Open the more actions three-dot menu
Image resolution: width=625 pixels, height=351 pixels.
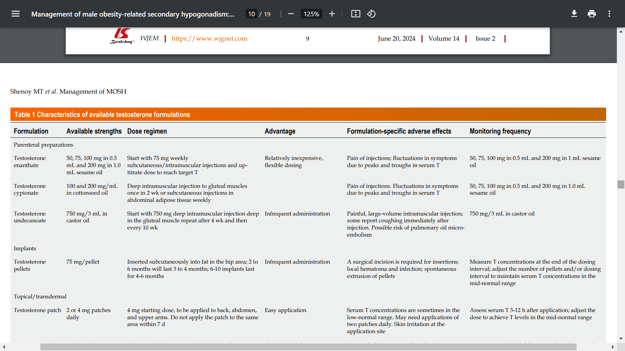click(x=609, y=14)
